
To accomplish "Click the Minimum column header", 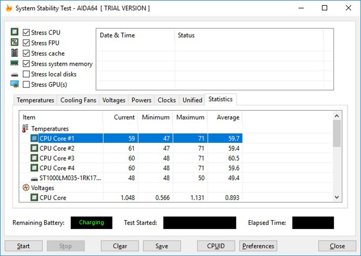I will 155,117.
